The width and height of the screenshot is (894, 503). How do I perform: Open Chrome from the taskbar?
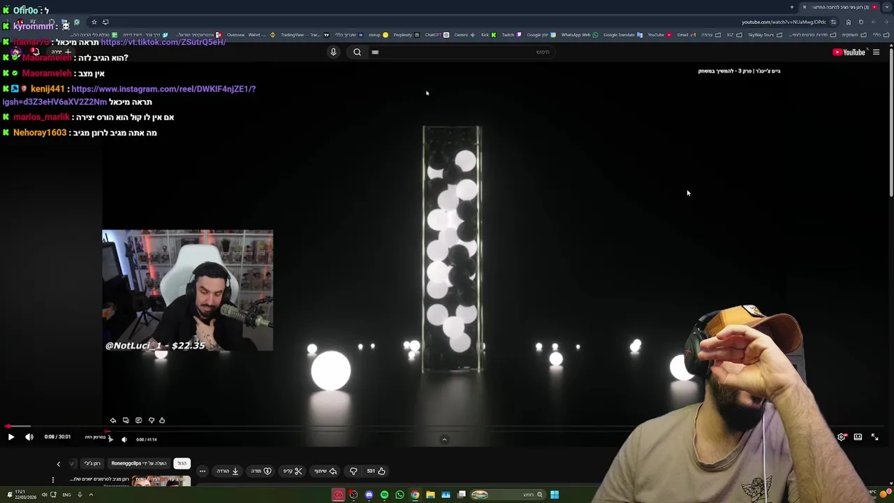pos(415,495)
